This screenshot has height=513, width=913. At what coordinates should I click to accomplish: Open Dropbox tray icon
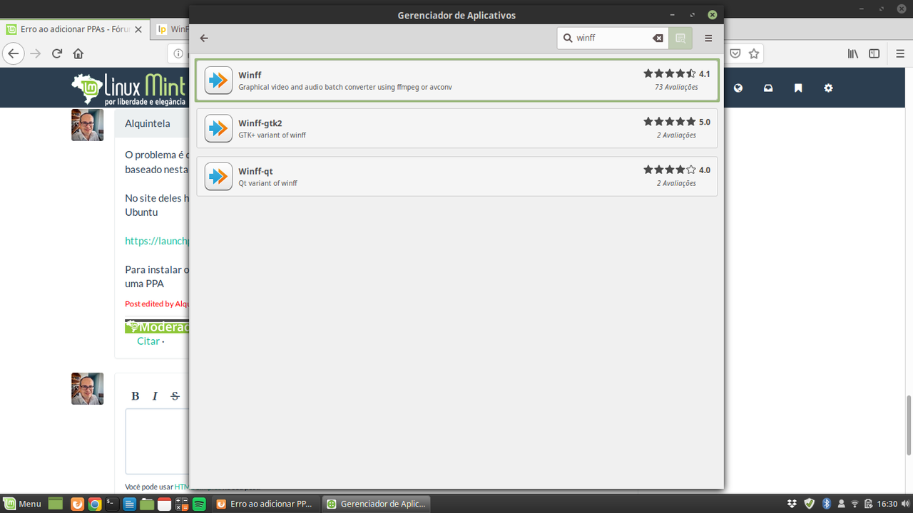point(792,504)
